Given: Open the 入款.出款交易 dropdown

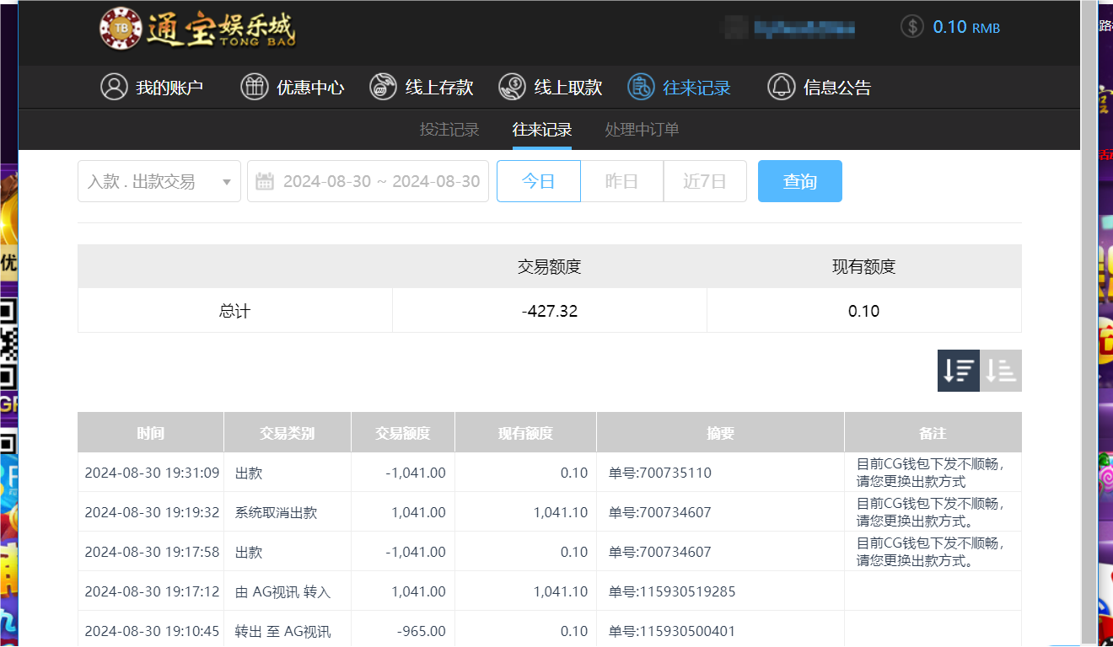Looking at the screenshot, I should click(159, 180).
